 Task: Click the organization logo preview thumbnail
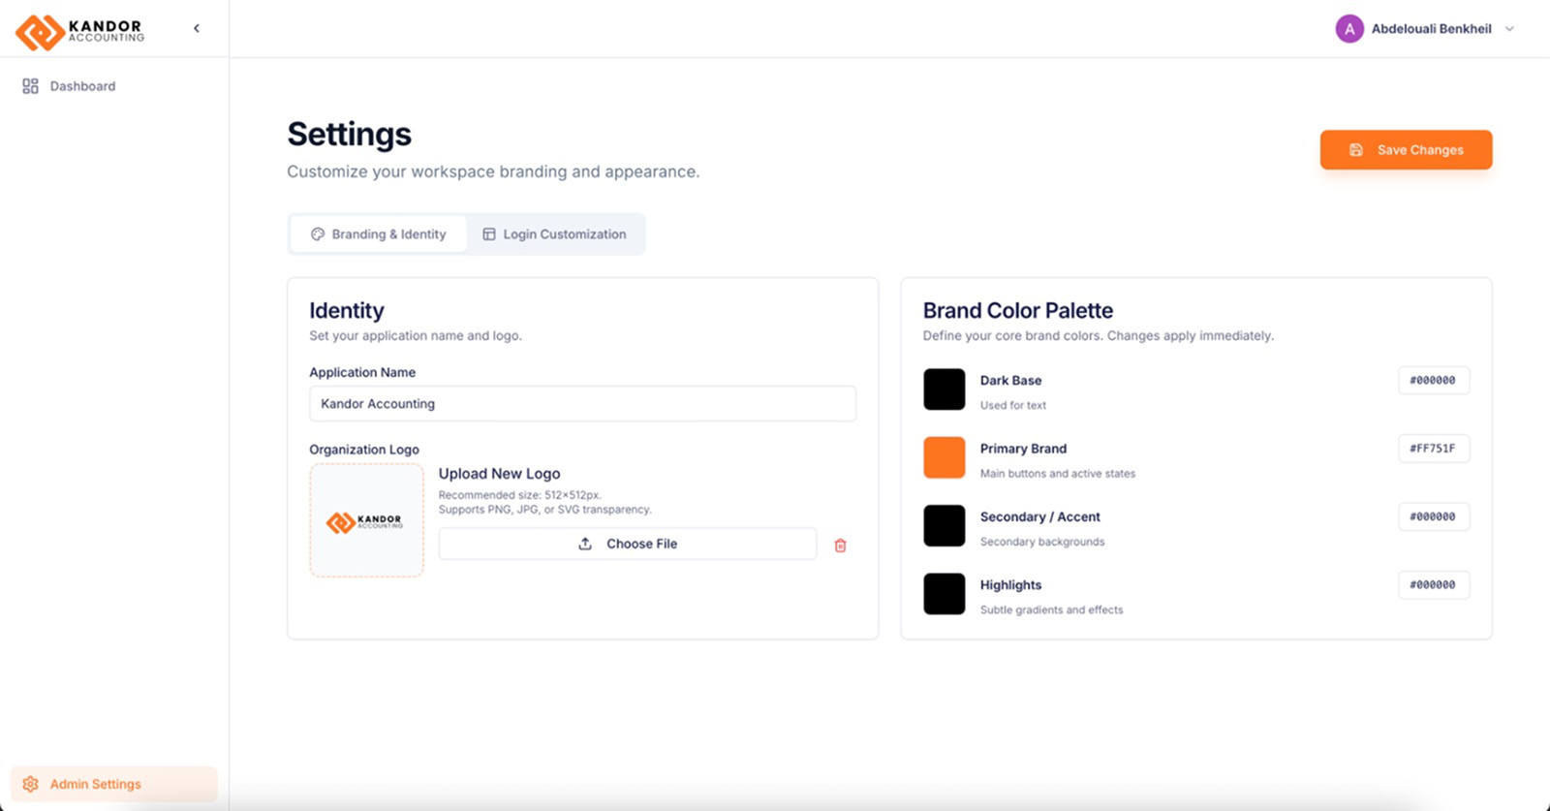click(366, 521)
